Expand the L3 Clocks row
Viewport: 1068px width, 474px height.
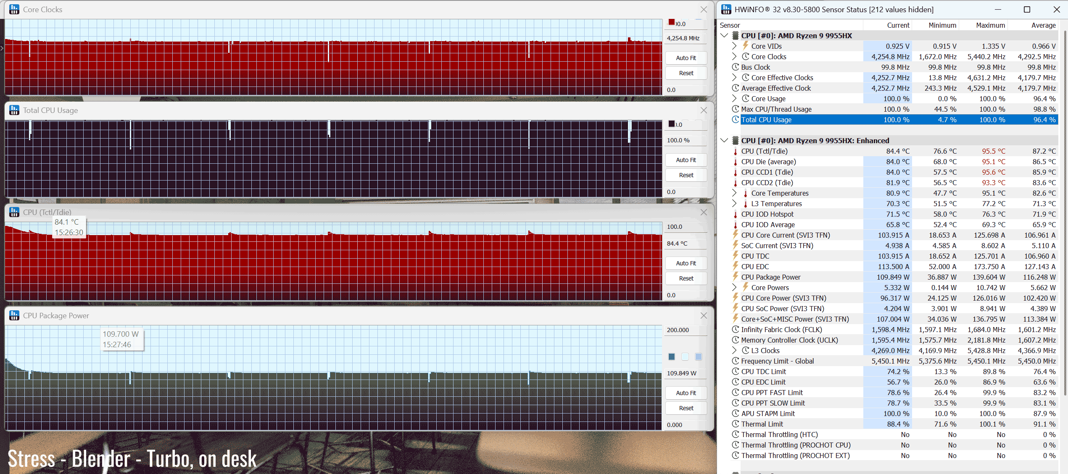734,351
